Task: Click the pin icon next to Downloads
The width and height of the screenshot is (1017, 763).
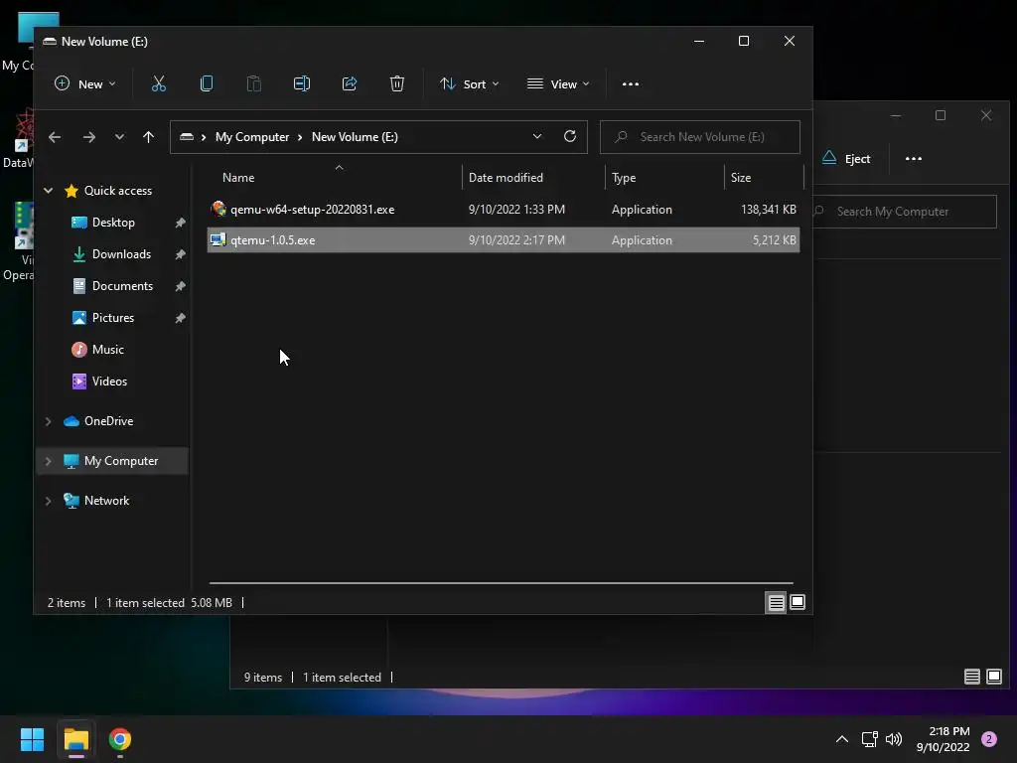Action: [x=181, y=254]
